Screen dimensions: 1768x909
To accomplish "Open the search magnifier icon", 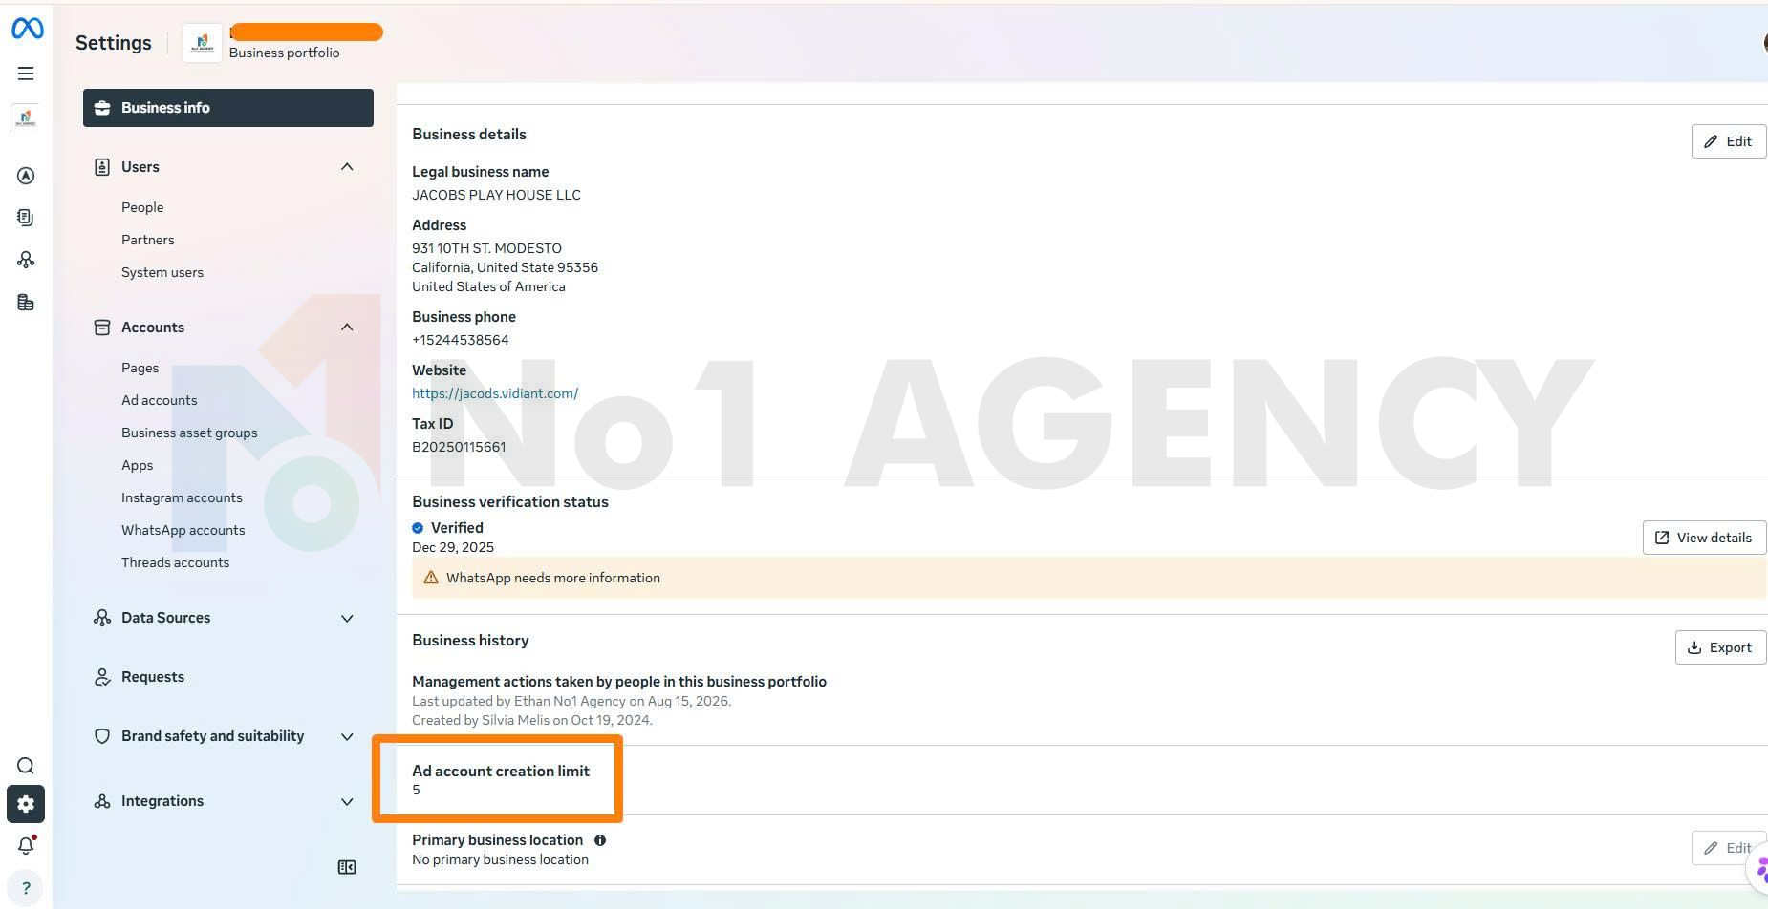I will click(26, 766).
